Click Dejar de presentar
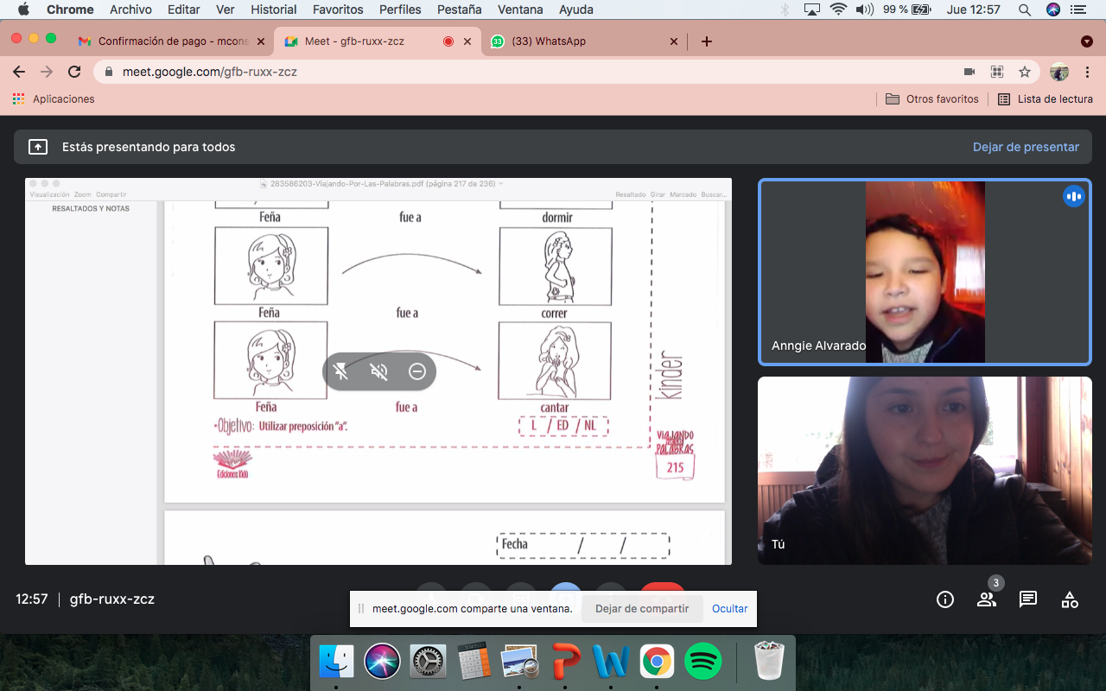The height and width of the screenshot is (691, 1106). 1026,147
